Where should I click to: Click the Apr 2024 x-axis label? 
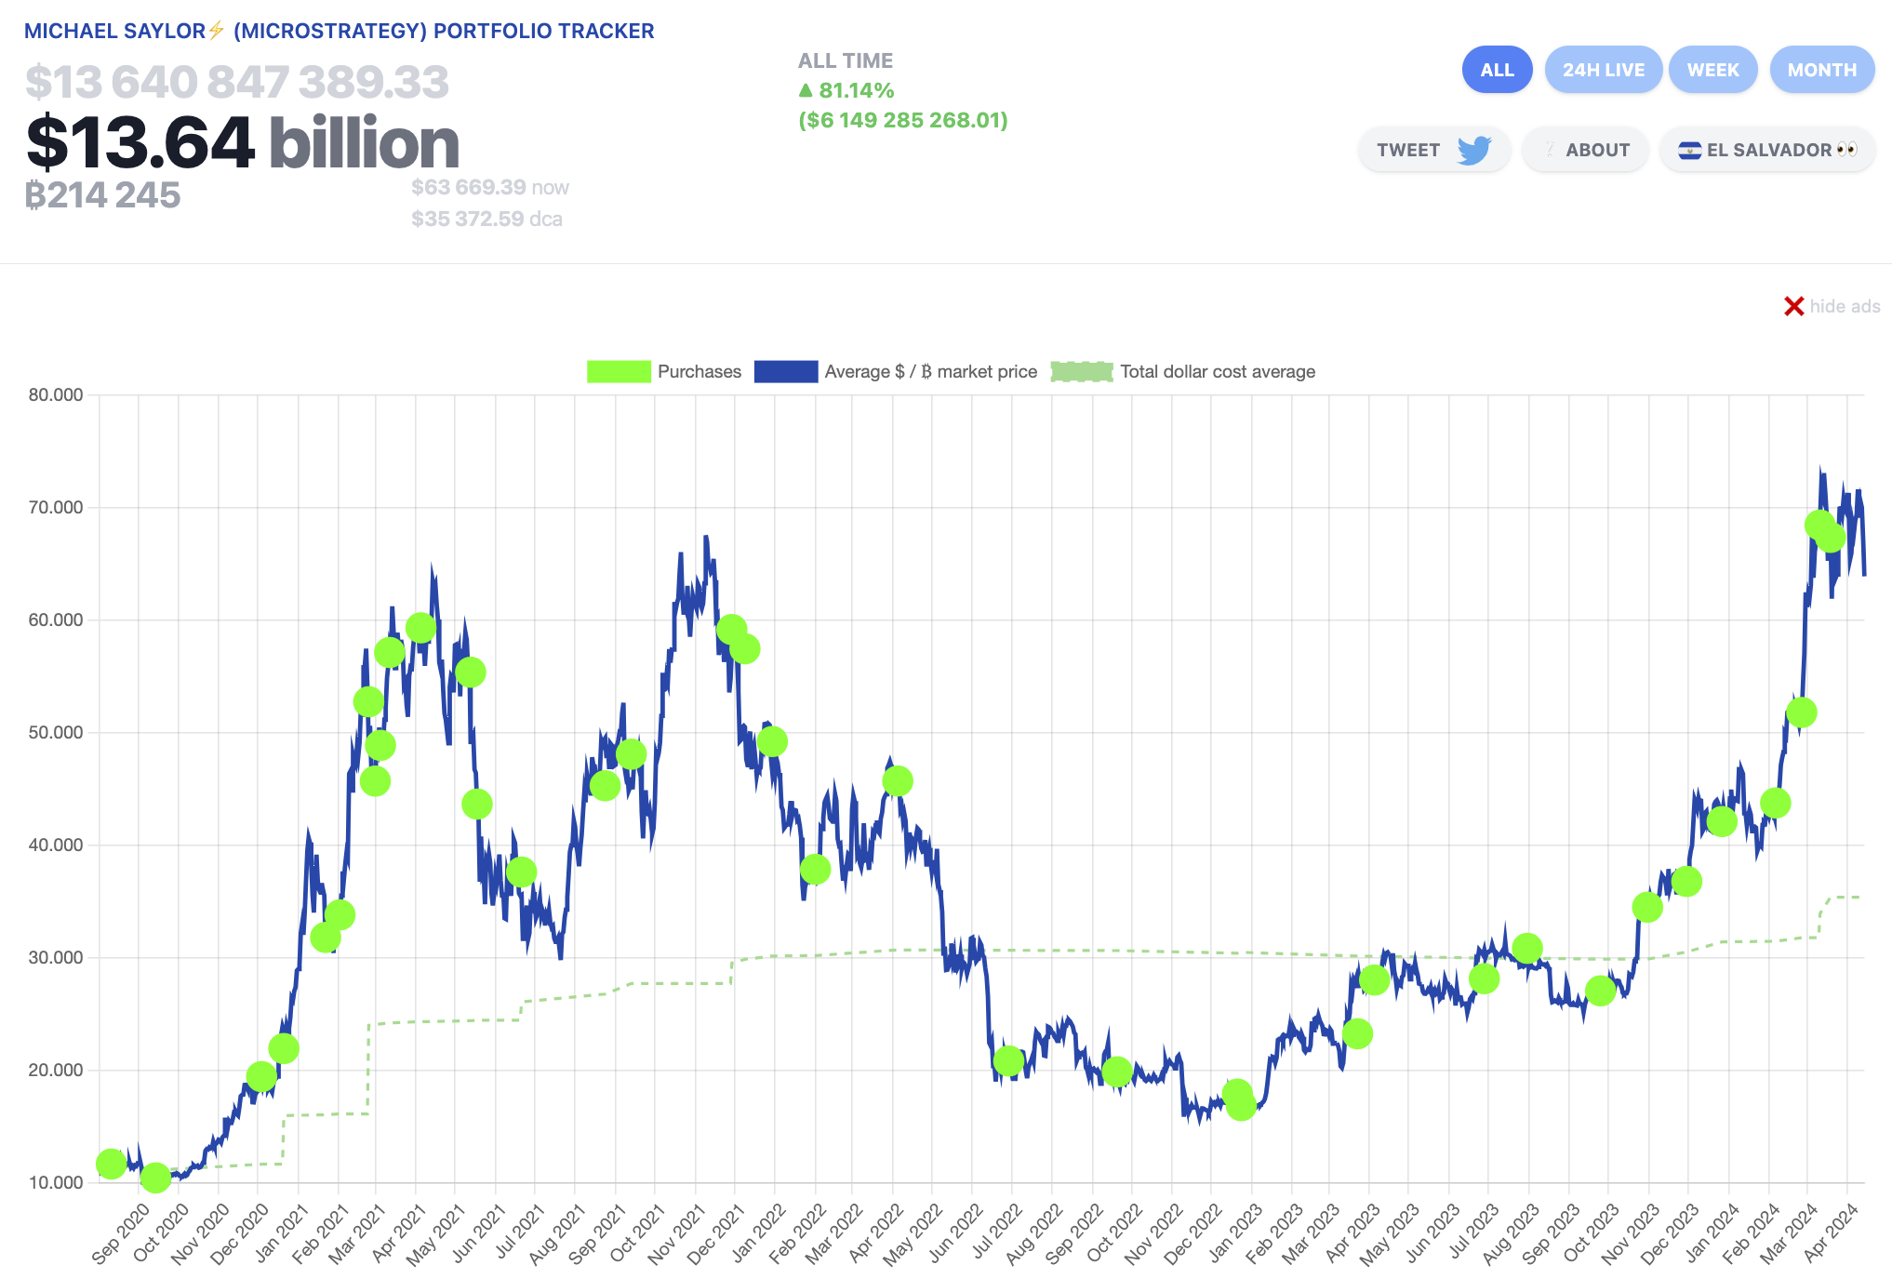coord(1831,1232)
